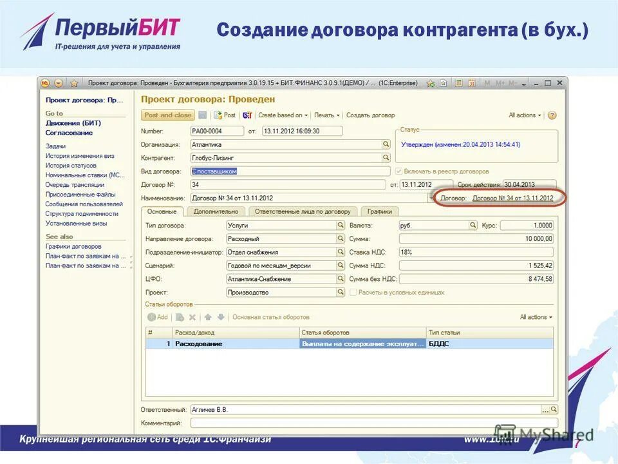Move row up arrow icon
Screen dimensions: 618x464
pos(208,317)
